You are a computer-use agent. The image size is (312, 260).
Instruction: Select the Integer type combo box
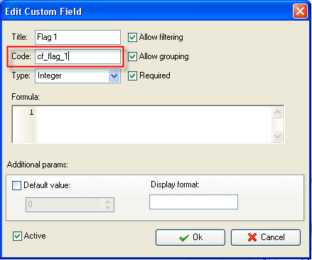pos(77,76)
